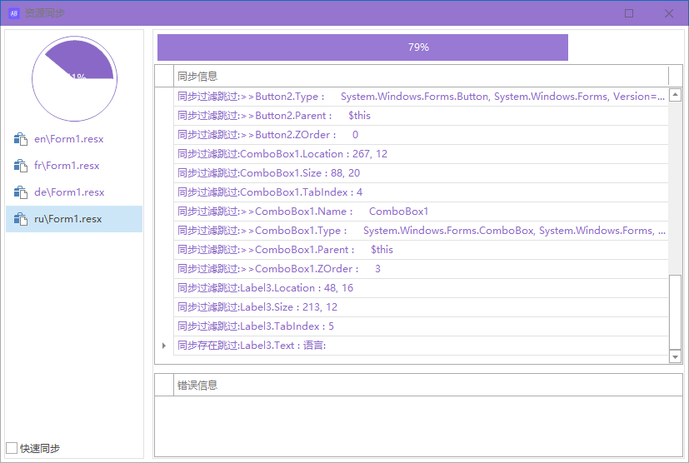The width and height of the screenshot is (689, 463).
Task: Select the de\Form1.resx list entry
Action: click(69, 192)
